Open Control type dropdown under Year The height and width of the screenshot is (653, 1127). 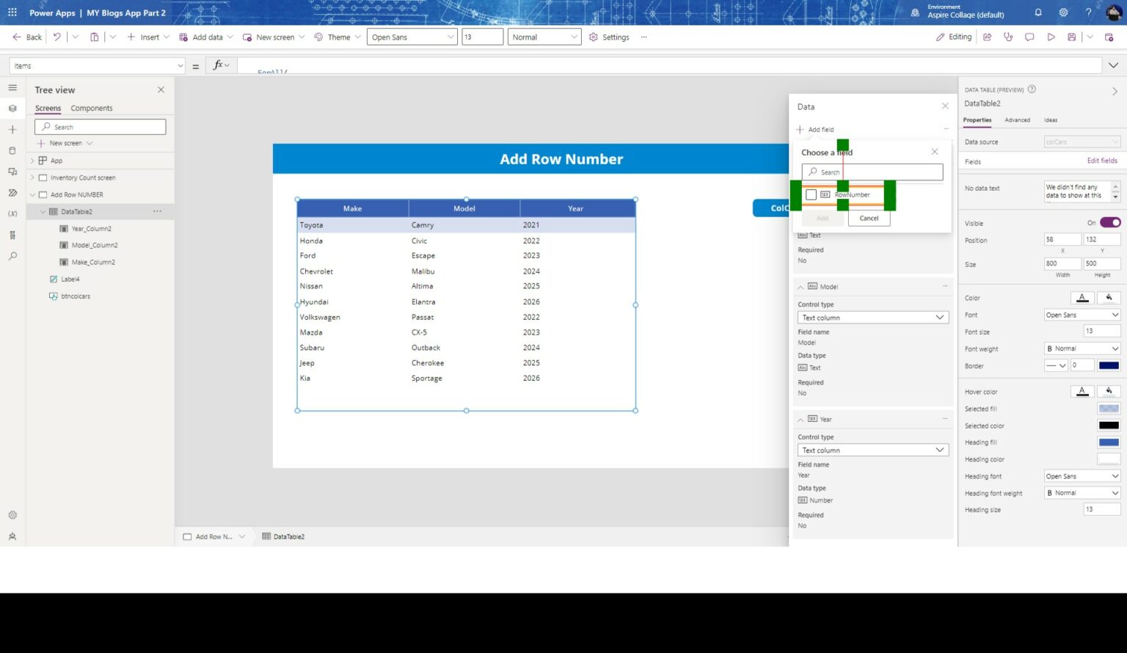point(872,450)
